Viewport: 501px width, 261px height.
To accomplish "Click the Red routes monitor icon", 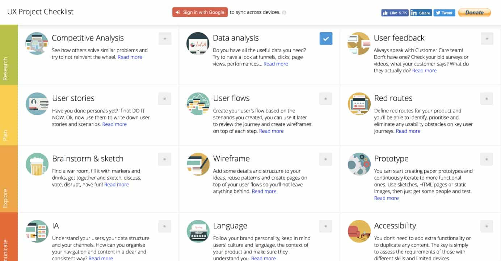I will pos(359,104).
